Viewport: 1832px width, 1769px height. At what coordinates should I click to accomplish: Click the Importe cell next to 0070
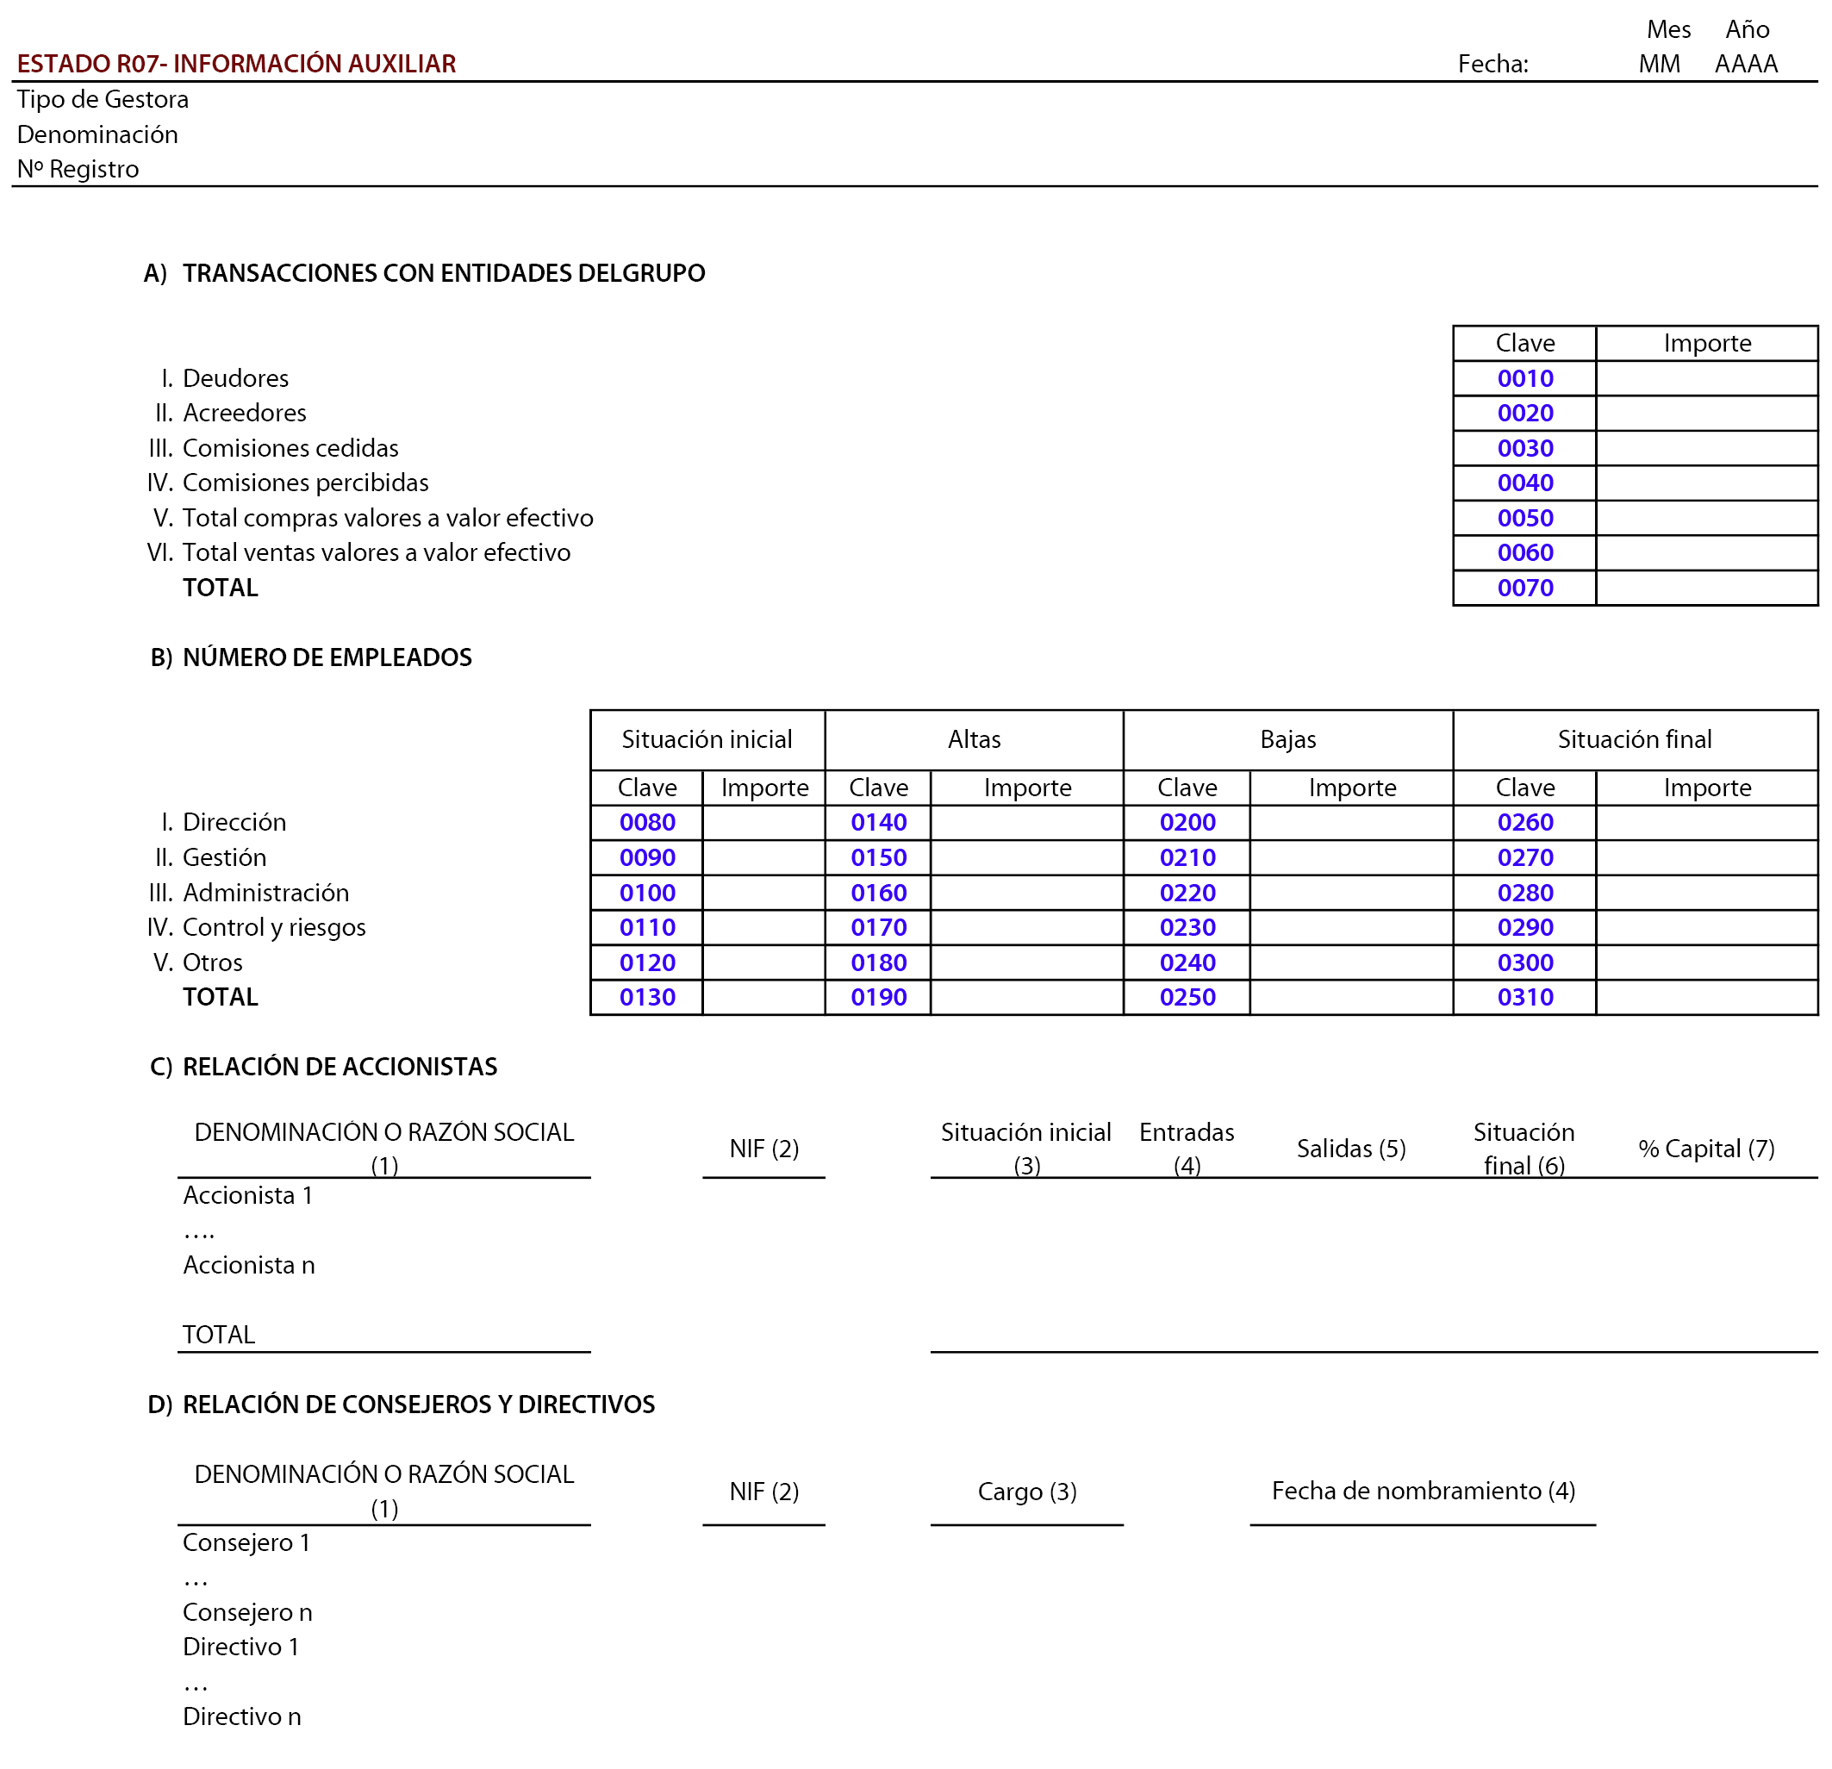[x=1707, y=589]
